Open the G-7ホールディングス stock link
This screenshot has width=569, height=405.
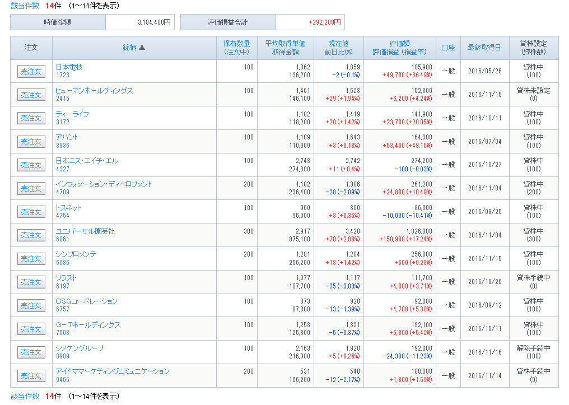click(88, 325)
